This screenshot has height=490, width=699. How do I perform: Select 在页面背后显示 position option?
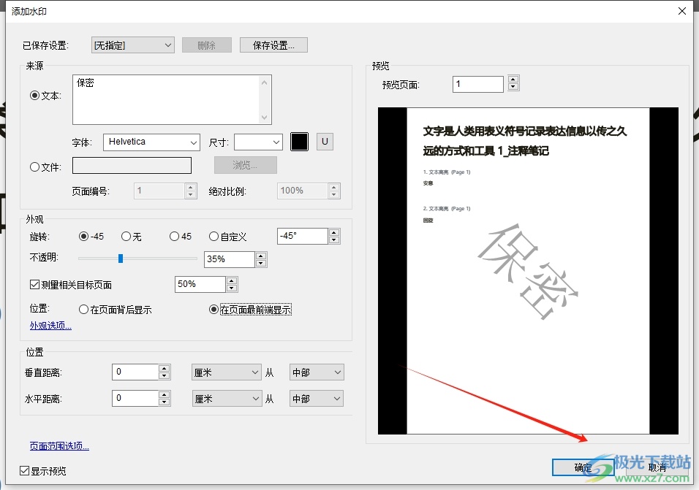(83, 310)
